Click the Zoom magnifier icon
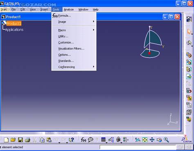Image resolution: width=194 pixels, height=151 pixels. 166,140
